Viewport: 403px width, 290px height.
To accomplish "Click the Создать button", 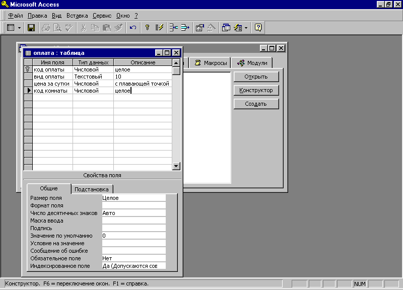I will tap(256, 104).
